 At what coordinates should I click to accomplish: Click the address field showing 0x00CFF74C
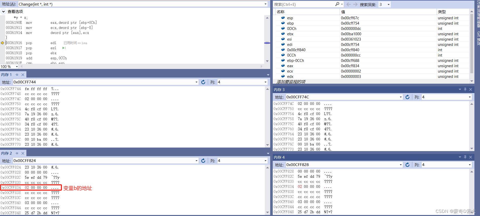point(342,97)
